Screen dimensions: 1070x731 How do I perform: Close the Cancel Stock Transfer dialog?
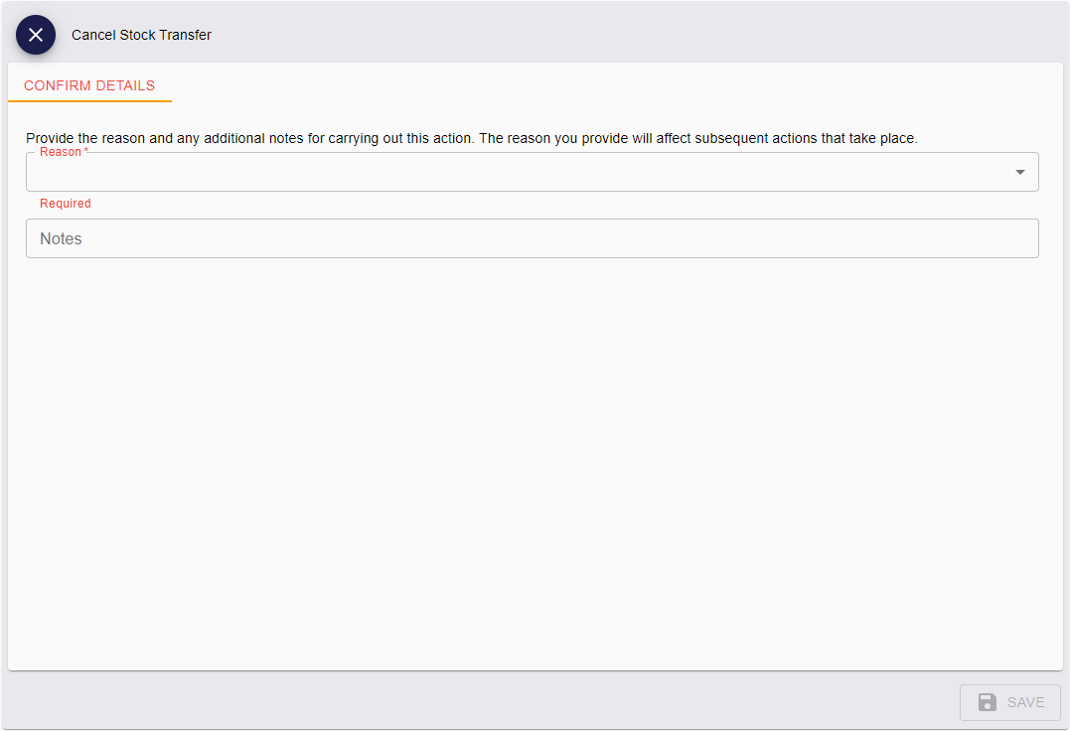point(36,35)
